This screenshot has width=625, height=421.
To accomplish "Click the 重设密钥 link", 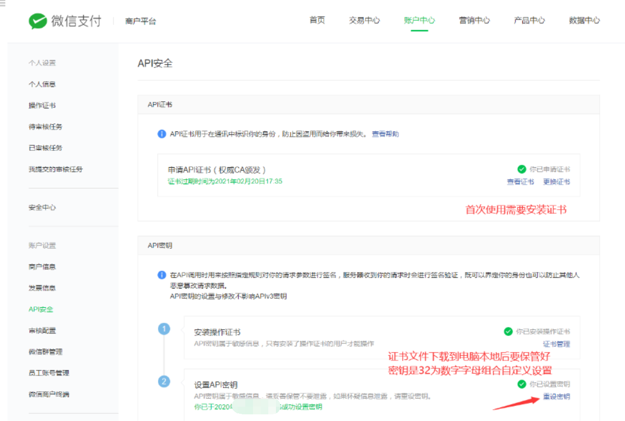I will click(557, 397).
